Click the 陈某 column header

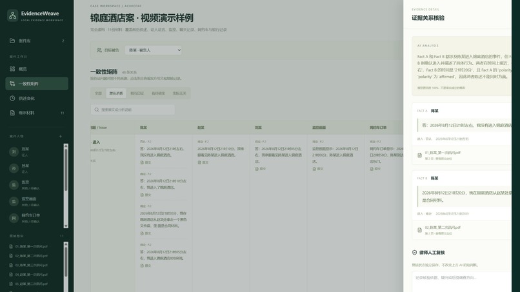143,128
